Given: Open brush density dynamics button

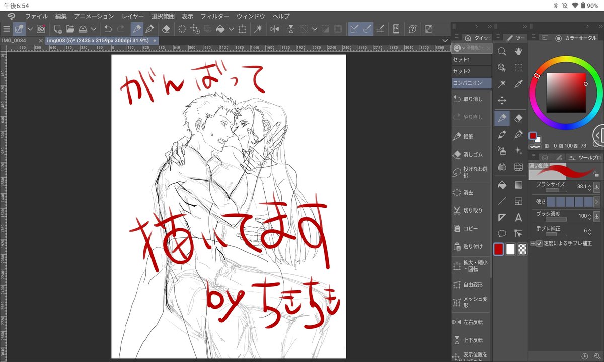Looking at the screenshot, I should click(x=597, y=216).
